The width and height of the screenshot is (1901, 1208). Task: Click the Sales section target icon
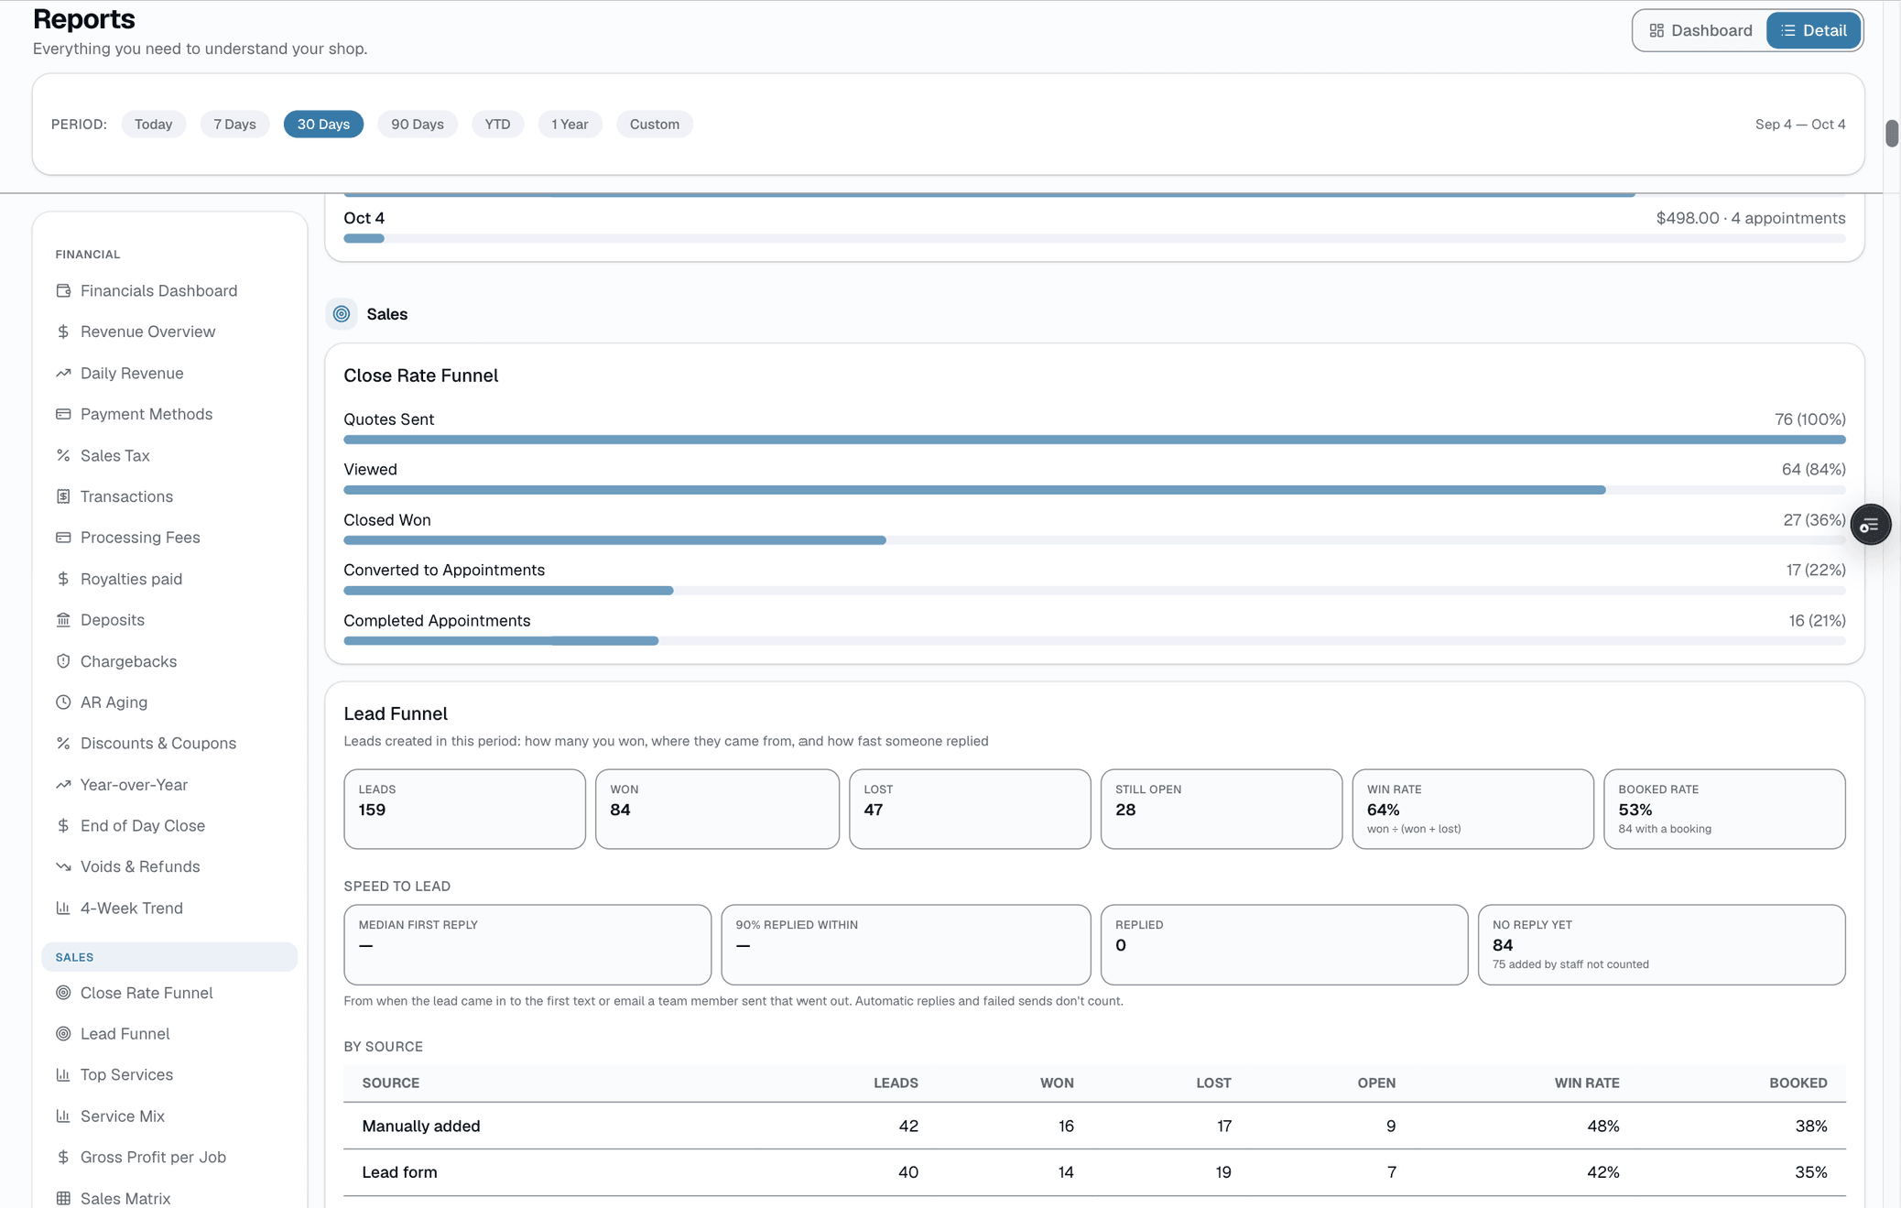point(342,314)
